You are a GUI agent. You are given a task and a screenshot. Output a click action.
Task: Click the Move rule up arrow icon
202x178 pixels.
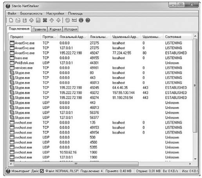[x=52, y=20]
